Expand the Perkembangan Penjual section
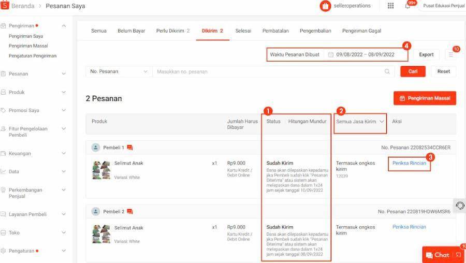This screenshot has height=263, width=466. 64,190
